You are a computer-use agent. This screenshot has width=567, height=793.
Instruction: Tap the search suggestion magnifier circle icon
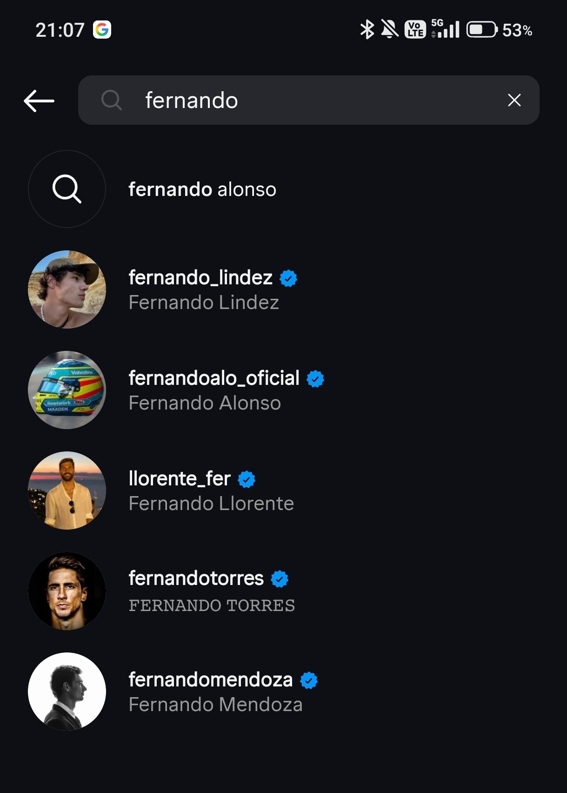67,189
